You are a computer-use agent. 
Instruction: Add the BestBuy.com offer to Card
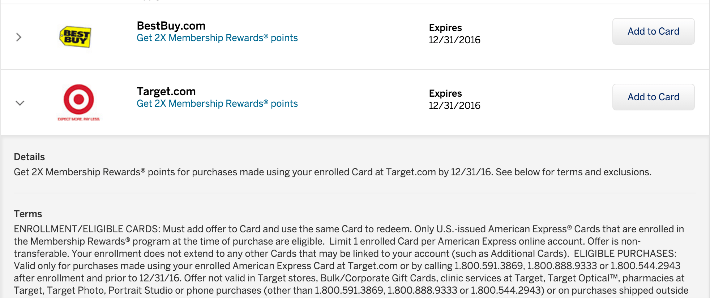pos(653,31)
